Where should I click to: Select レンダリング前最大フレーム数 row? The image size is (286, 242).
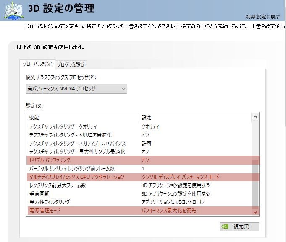pyautogui.click(x=139, y=185)
